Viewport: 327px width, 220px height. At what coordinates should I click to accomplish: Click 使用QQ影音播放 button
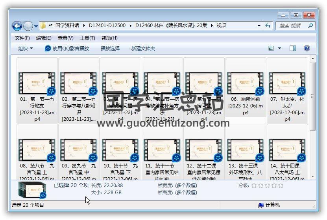67,48
